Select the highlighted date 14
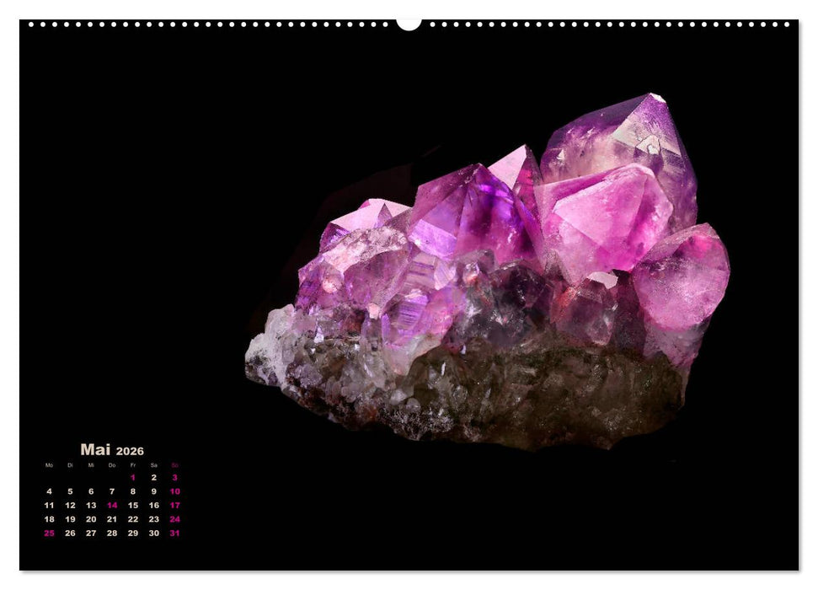Image resolution: width=818 pixels, height=590 pixels. coord(112,505)
